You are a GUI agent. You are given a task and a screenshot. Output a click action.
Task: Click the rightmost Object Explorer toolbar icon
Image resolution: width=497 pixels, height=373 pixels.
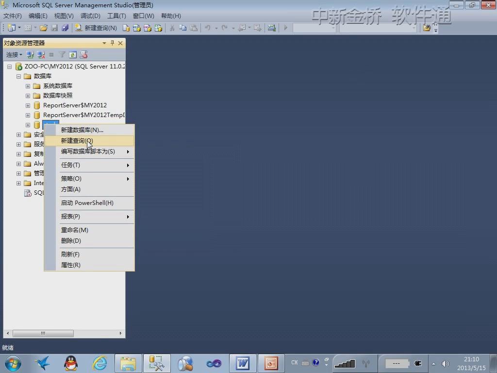tap(83, 55)
